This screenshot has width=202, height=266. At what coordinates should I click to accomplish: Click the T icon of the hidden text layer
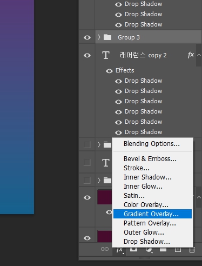(x=106, y=163)
